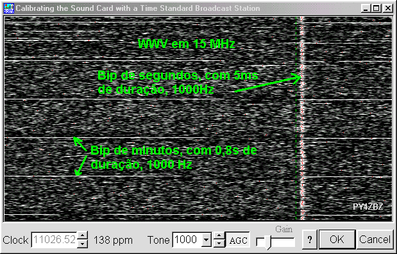397x254 pixels.
Task: Click the PY4ZBZ callsign watermark
Action: coord(368,207)
